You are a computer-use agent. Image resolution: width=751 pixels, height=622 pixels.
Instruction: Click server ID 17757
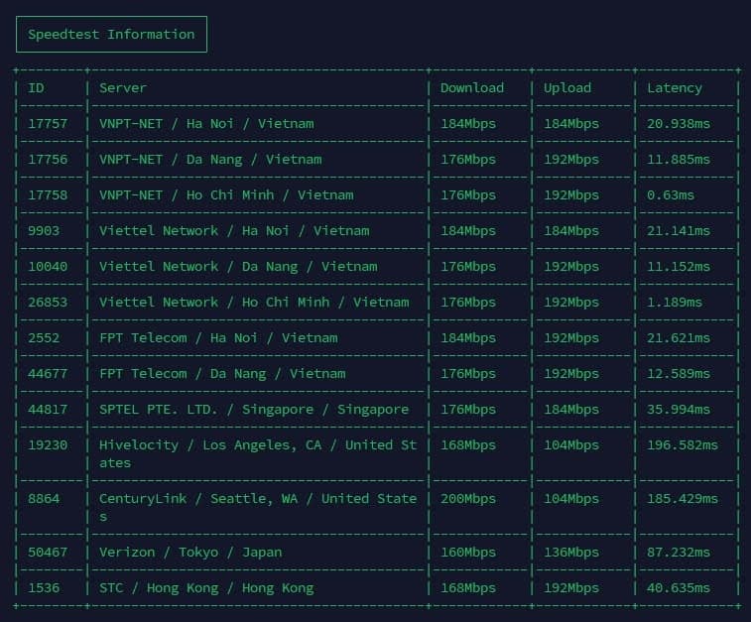click(x=48, y=124)
